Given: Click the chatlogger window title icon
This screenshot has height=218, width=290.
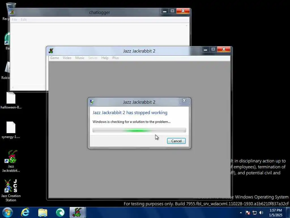Looking at the screenshot, I should tap(12, 12).
